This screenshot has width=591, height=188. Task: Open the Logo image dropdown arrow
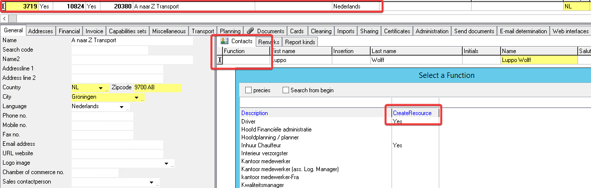(x=166, y=164)
